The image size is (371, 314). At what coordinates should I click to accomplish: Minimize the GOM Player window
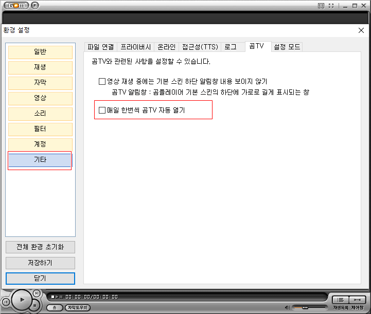[345, 6]
